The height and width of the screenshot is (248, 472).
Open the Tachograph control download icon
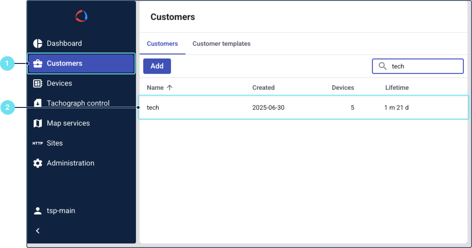point(38,103)
